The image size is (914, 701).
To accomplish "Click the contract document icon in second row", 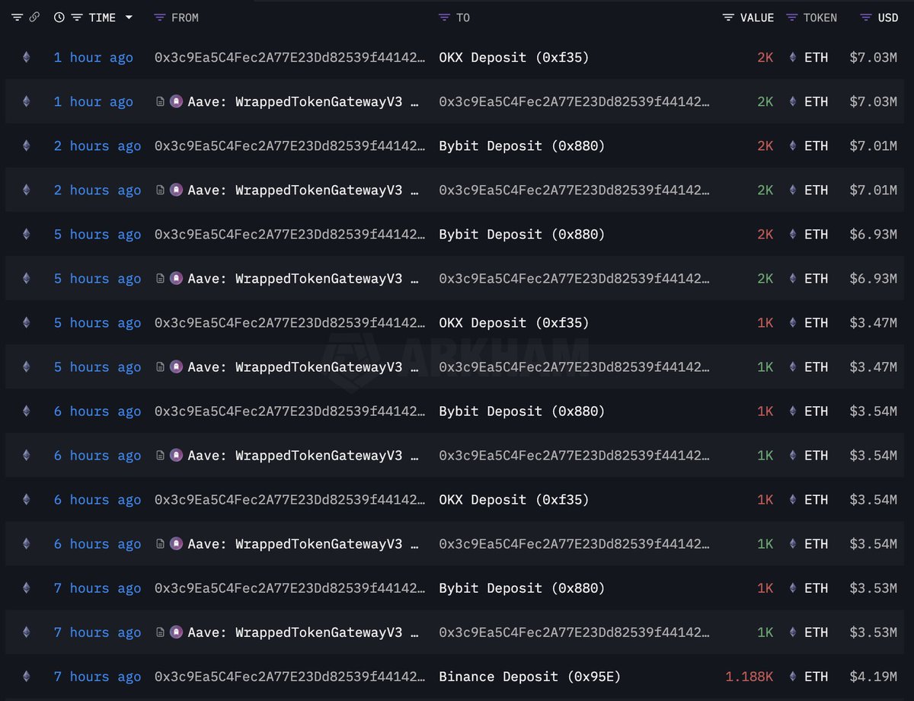I will pos(160,101).
